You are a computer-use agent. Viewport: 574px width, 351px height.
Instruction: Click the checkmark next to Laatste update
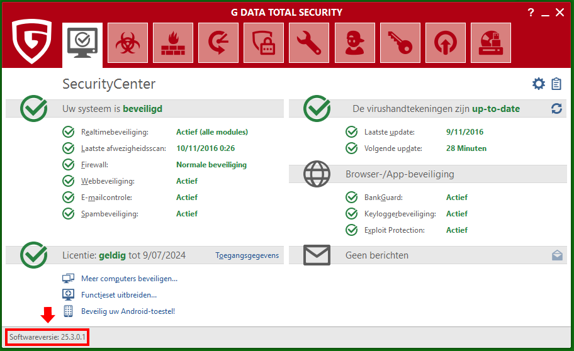click(x=352, y=131)
